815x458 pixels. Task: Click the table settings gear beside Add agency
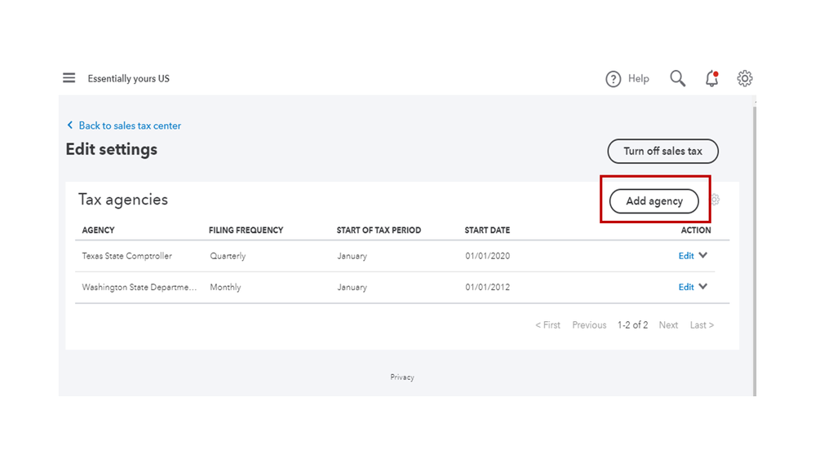click(715, 200)
